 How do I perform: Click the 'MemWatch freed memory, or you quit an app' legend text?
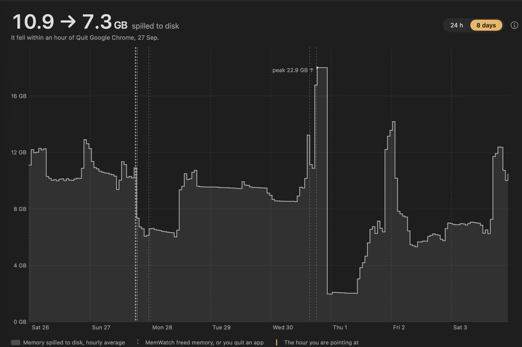point(205,342)
